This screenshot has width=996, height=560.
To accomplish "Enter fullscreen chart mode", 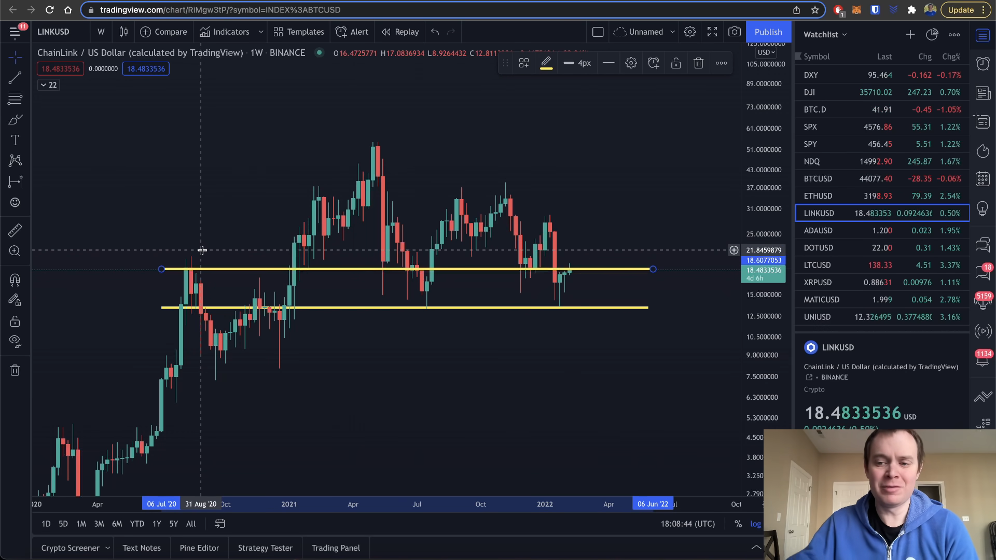I will coord(712,32).
